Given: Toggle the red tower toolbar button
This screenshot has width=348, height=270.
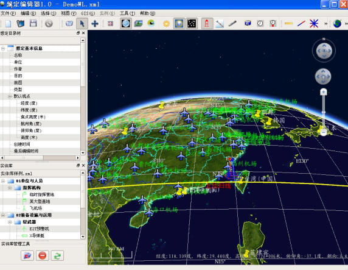Looking at the screenshot, I should coord(207,23).
